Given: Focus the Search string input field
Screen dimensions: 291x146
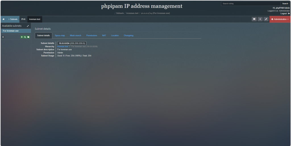Looking at the screenshot, I should point(251,3).
